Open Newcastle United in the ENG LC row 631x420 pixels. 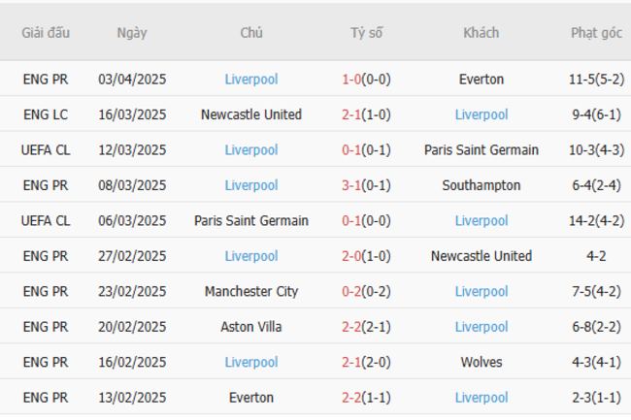coord(251,114)
